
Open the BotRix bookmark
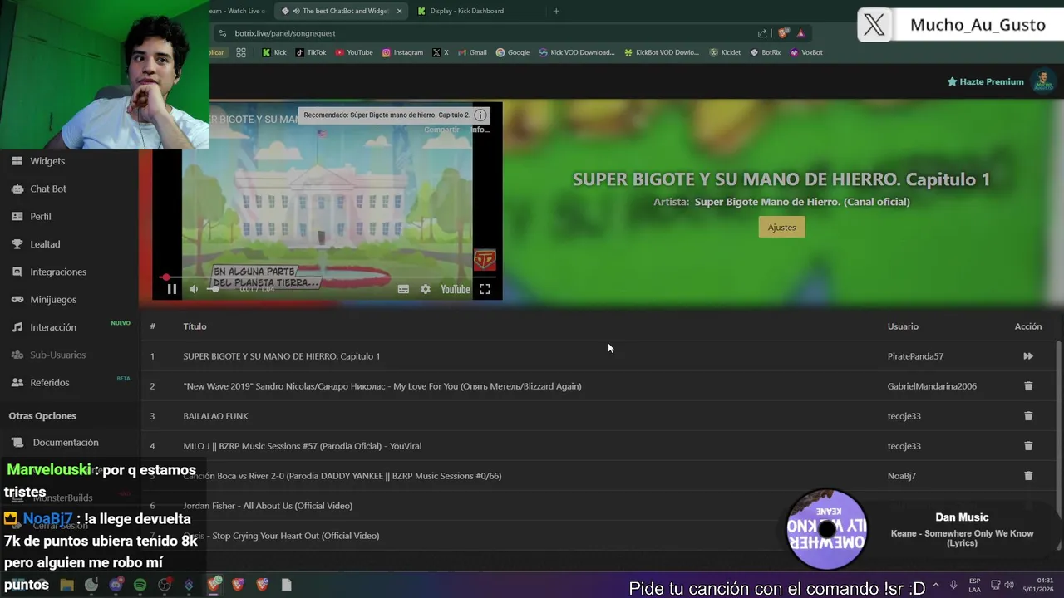(766, 52)
